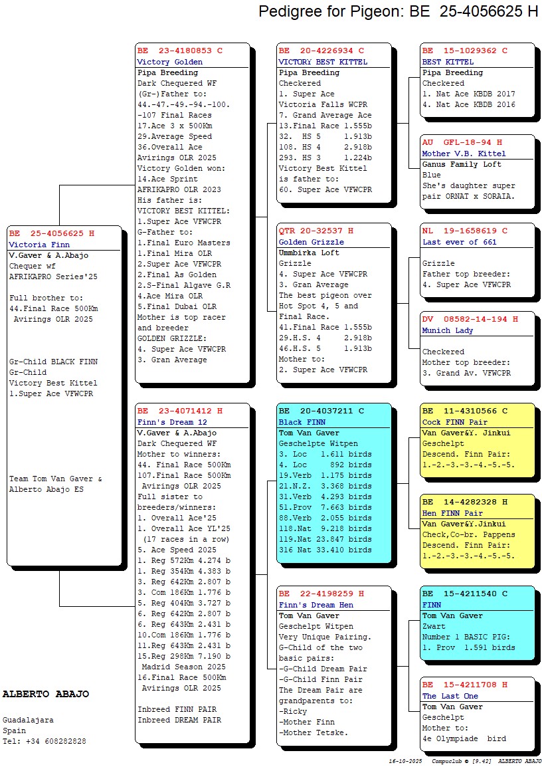Viewport: 542px width, 779px height.
Task: Click ring number BE 23-4180853 C
Action: click(180, 51)
